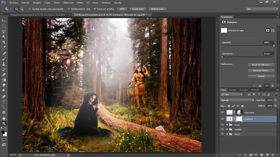The height and width of the screenshot is (157, 280).
Task: Click the 'Gama de colores...' button
Action: [x=261, y=71]
